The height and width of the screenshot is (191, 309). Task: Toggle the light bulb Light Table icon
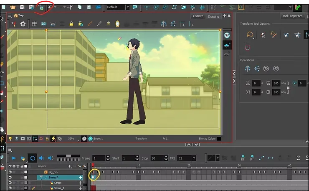(x=10, y=139)
